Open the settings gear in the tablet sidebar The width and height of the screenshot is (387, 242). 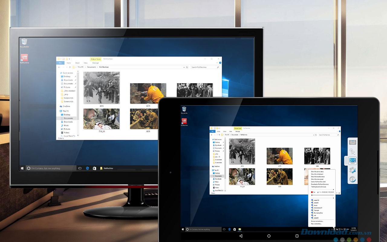click(x=352, y=170)
